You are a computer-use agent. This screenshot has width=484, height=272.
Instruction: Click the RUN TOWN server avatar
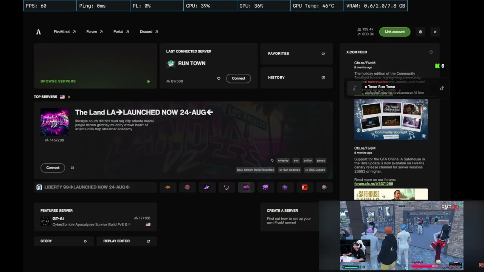pos(171,63)
